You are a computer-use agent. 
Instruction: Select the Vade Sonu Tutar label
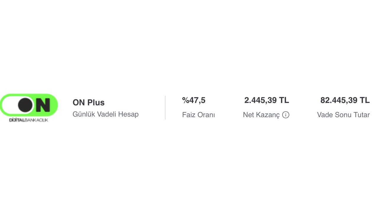(x=343, y=115)
